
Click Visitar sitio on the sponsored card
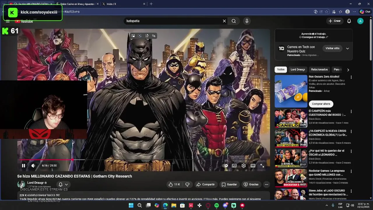point(332,48)
